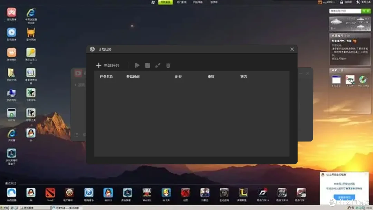Open the recycle bin desktop icon
Viewport: 373px width, 210px height.
(11, 113)
